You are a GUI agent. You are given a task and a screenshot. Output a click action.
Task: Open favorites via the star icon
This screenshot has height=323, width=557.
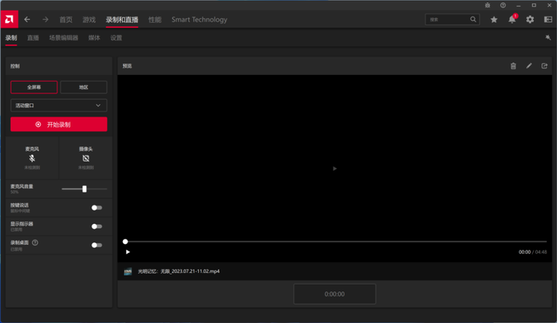coord(494,20)
